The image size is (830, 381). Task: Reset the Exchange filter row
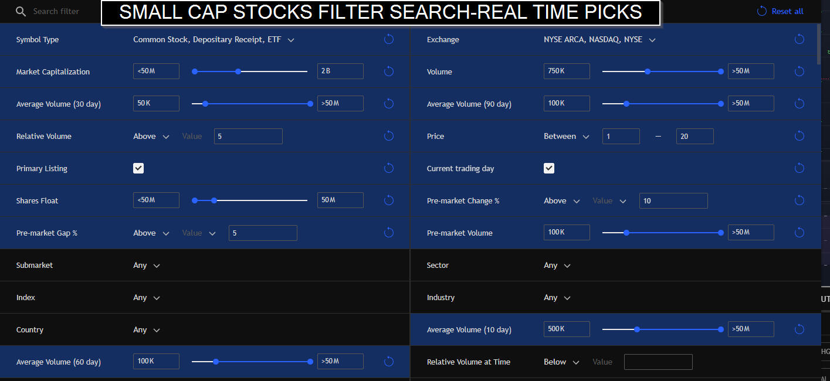click(x=799, y=39)
